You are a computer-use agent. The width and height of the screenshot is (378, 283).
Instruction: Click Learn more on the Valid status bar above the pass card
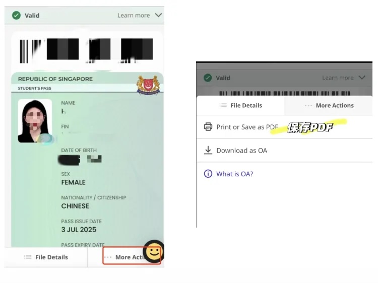[134, 16]
